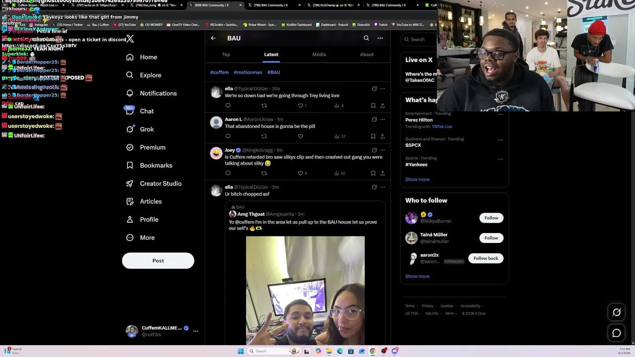Viewport: 635px width, 357px height.
Task: Open Discord from the taskbar
Action: 395,351
